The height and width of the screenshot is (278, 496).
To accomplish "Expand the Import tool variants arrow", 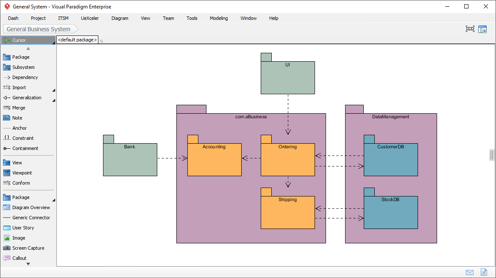I will pyautogui.click(x=54, y=90).
